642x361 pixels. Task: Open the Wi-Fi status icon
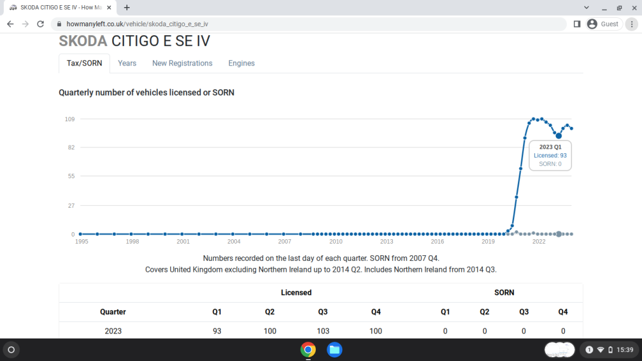click(601, 350)
